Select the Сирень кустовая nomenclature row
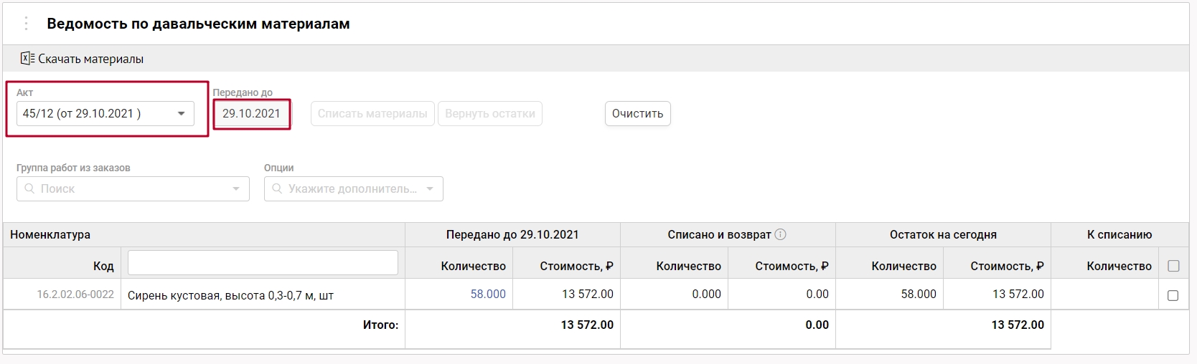This screenshot has height=364, width=1197. [230, 294]
